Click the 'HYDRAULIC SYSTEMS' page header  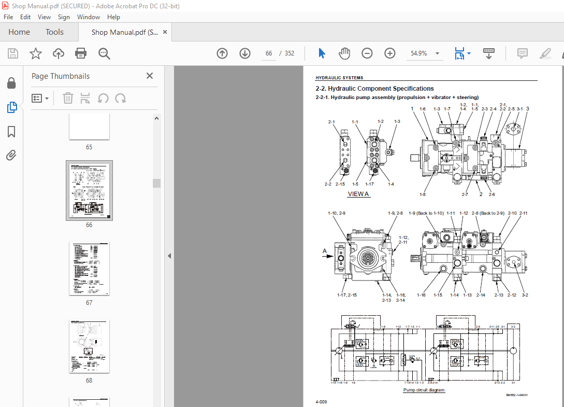(x=339, y=78)
